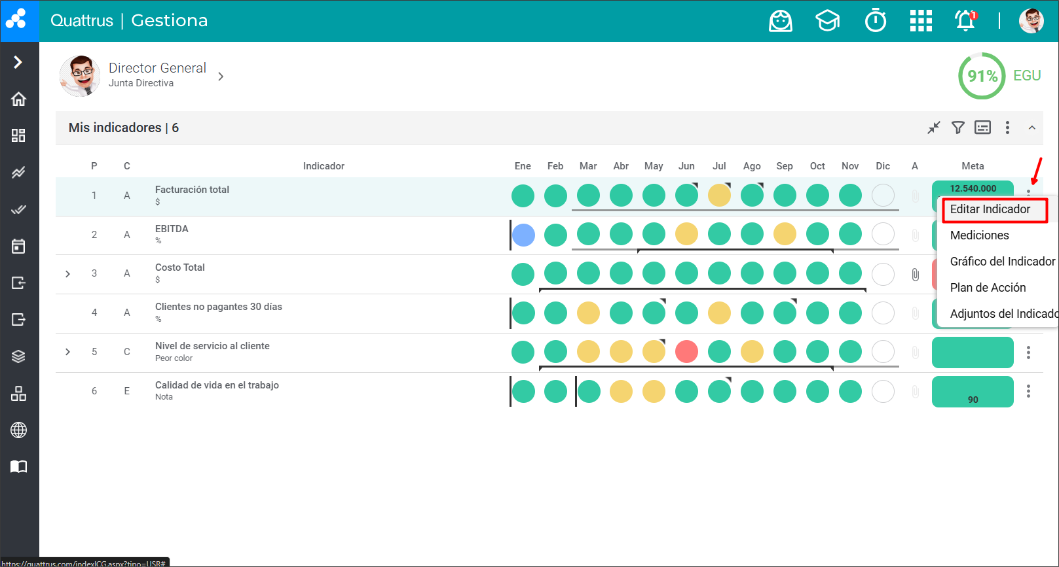Click the globe icon in the sidebar
Image resolution: width=1059 pixels, height=567 pixels.
(18, 430)
